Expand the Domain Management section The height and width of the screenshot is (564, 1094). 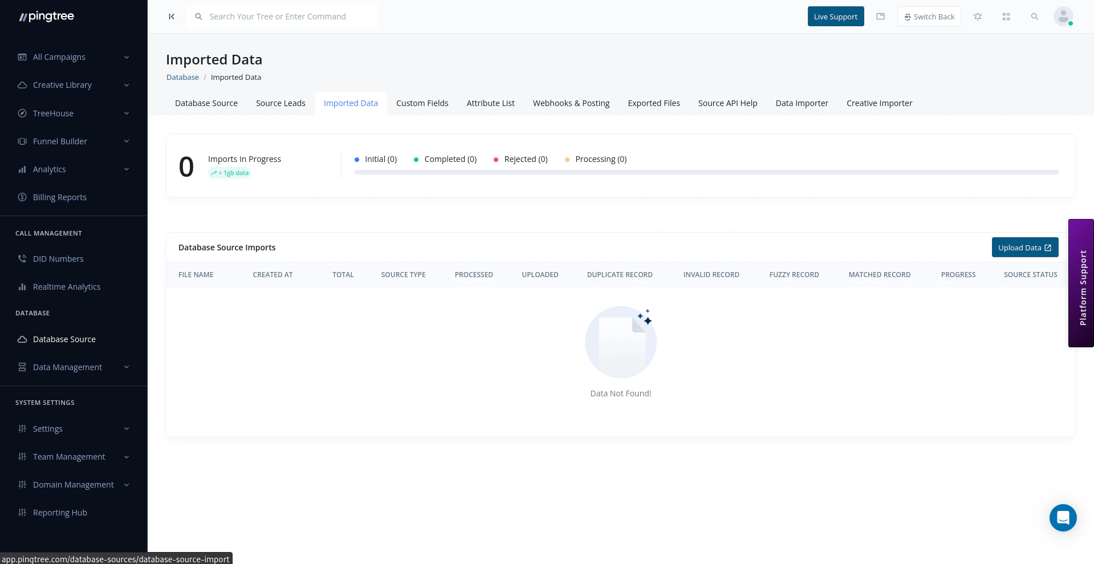[74, 484]
